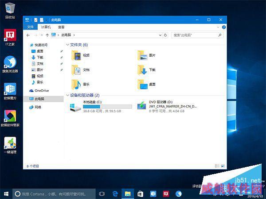Click the New Folder icon in title bar

tap(42, 20)
